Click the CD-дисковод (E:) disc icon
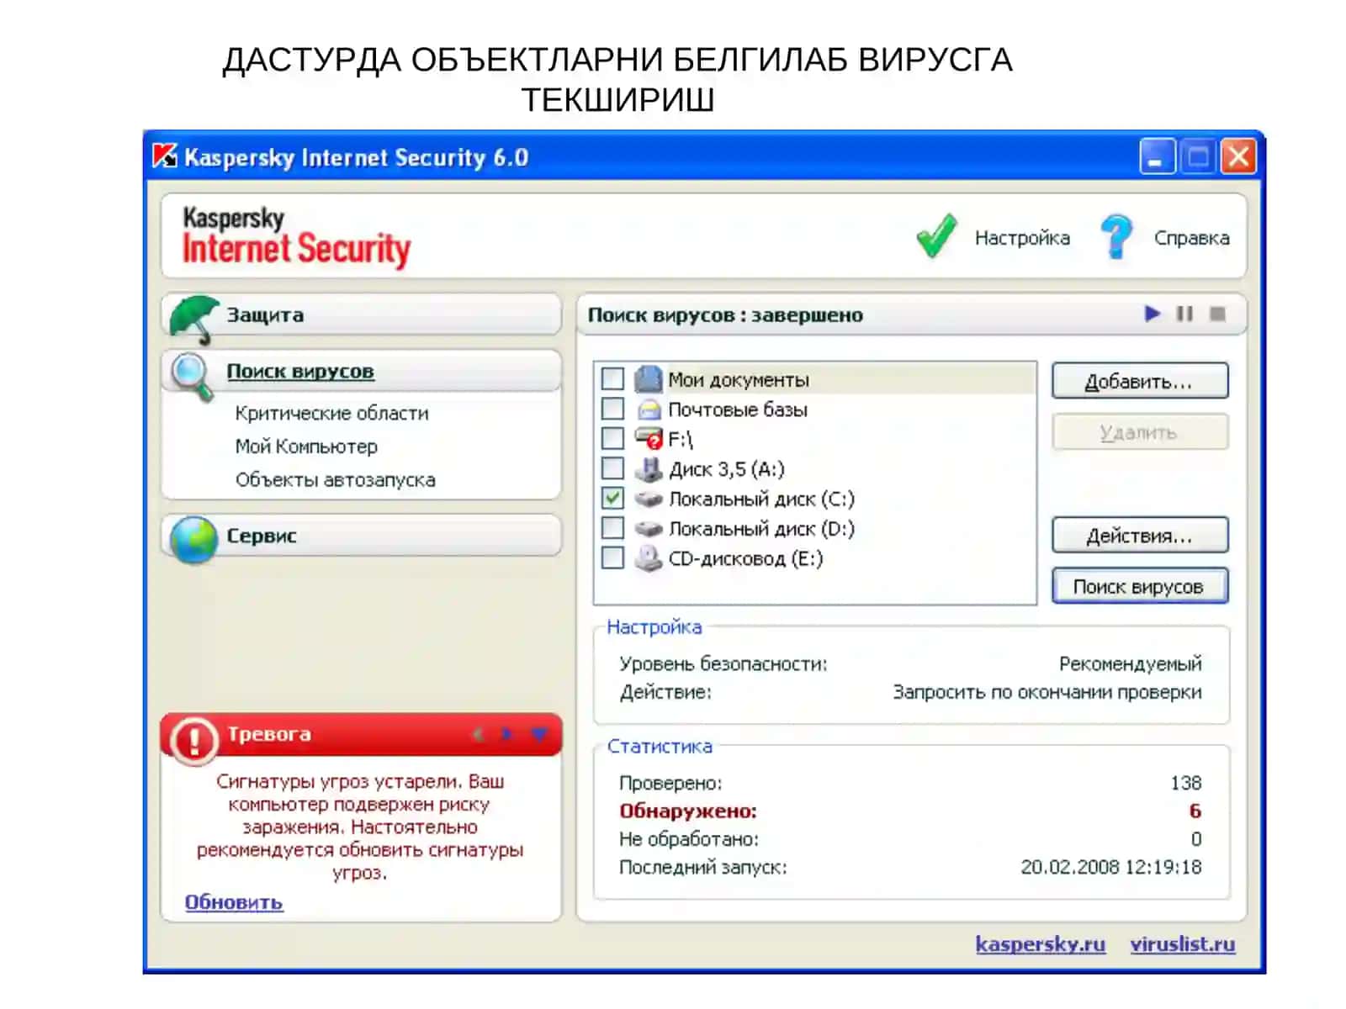Screen dimensions: 1346x1009 [x=649, y=558]
